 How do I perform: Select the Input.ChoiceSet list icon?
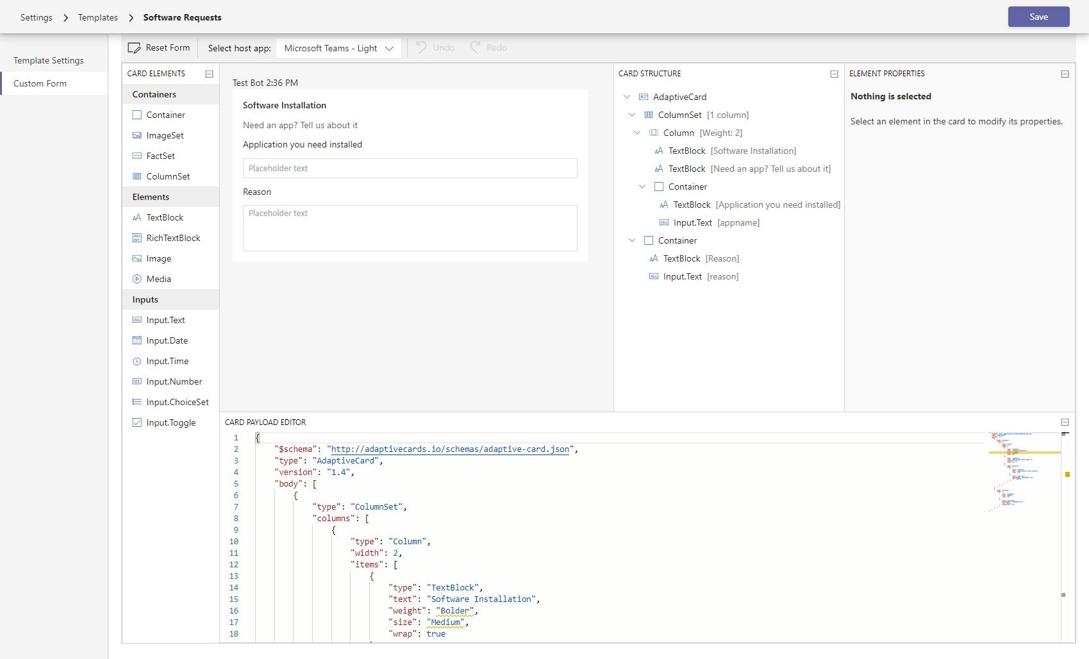(137, 402)
